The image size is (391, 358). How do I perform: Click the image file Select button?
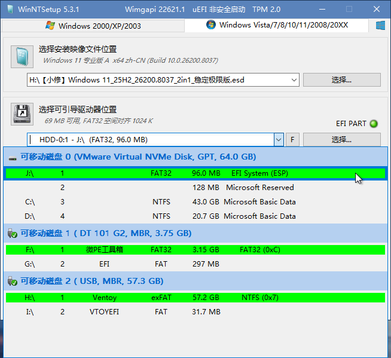tap(341, 79)
